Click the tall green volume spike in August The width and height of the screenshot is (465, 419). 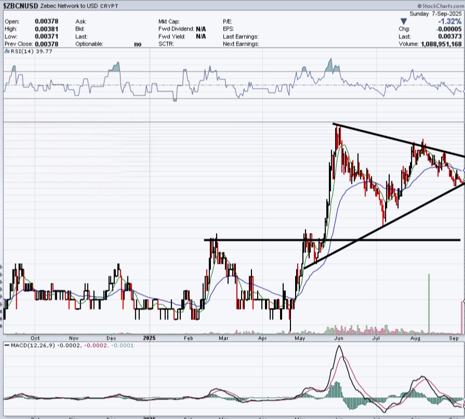pyautogui.click(x=429, y=304)
